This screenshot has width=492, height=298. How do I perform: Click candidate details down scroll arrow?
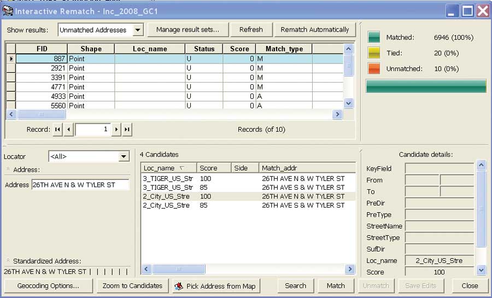coord(481,270)
